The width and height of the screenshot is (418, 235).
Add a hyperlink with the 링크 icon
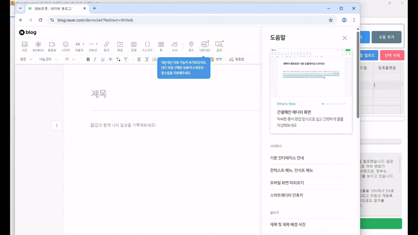click(x=106, y=46)
